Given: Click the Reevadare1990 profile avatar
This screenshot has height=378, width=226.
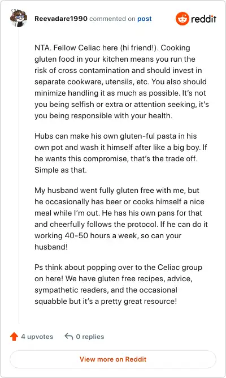Looking at the screenshot, I should click(x=19, y=18).
